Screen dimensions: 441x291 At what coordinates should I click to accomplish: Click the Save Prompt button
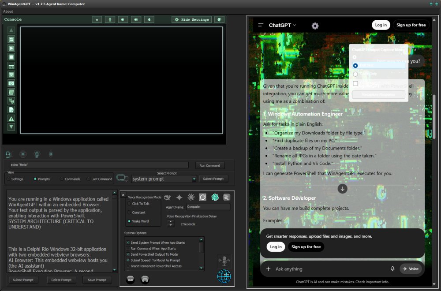[x=97, y=280]
